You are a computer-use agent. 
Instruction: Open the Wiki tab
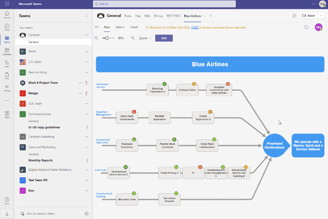[147, 16]
